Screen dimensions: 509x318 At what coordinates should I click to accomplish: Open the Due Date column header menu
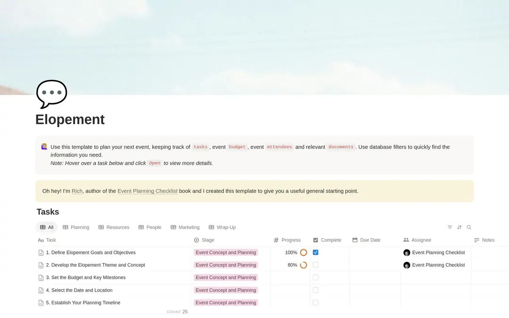click(x=367, y=240)
